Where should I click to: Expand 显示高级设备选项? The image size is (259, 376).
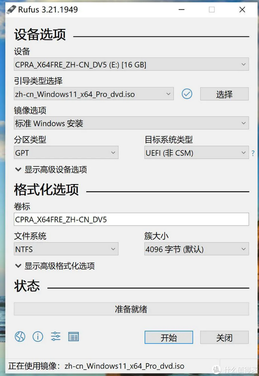(x=51, y=170)
